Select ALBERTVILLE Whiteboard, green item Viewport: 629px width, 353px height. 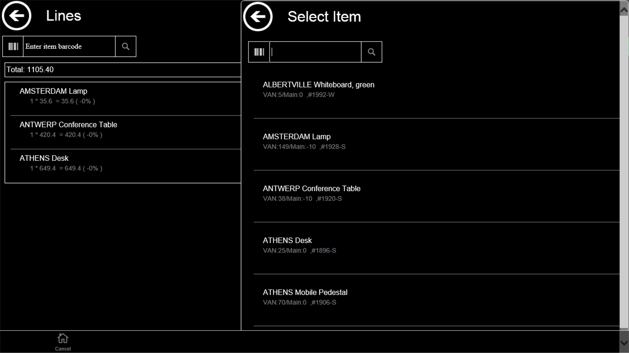click(318, 89)
